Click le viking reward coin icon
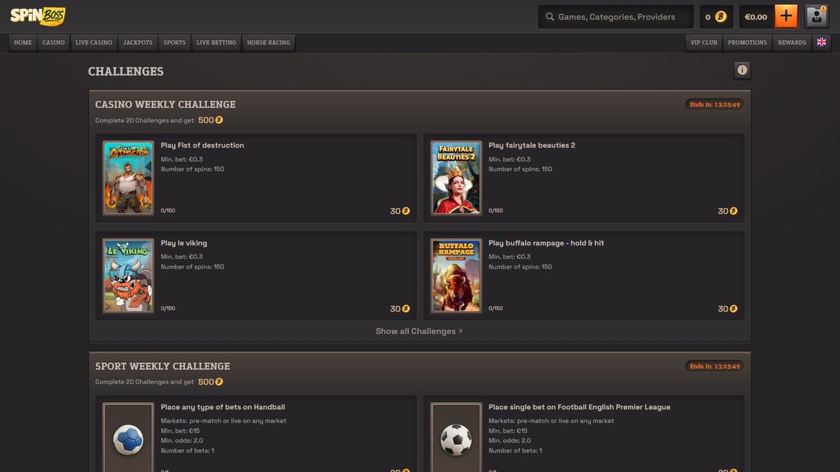This screenshot has width=840, height=472. [x=406, y=309]
